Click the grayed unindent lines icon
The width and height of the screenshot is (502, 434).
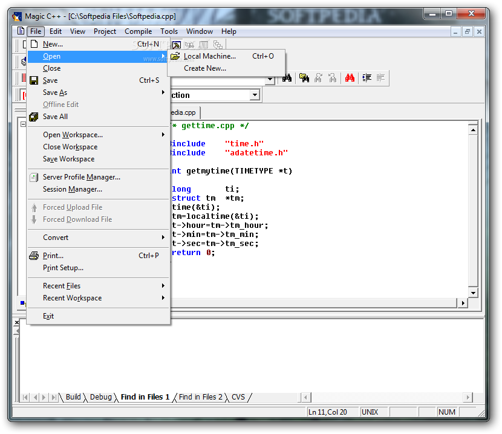coord(380,78)
